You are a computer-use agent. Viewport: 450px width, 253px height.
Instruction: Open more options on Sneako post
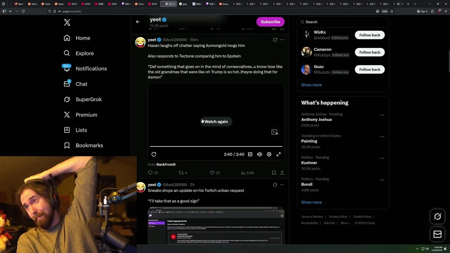point(282,185)
